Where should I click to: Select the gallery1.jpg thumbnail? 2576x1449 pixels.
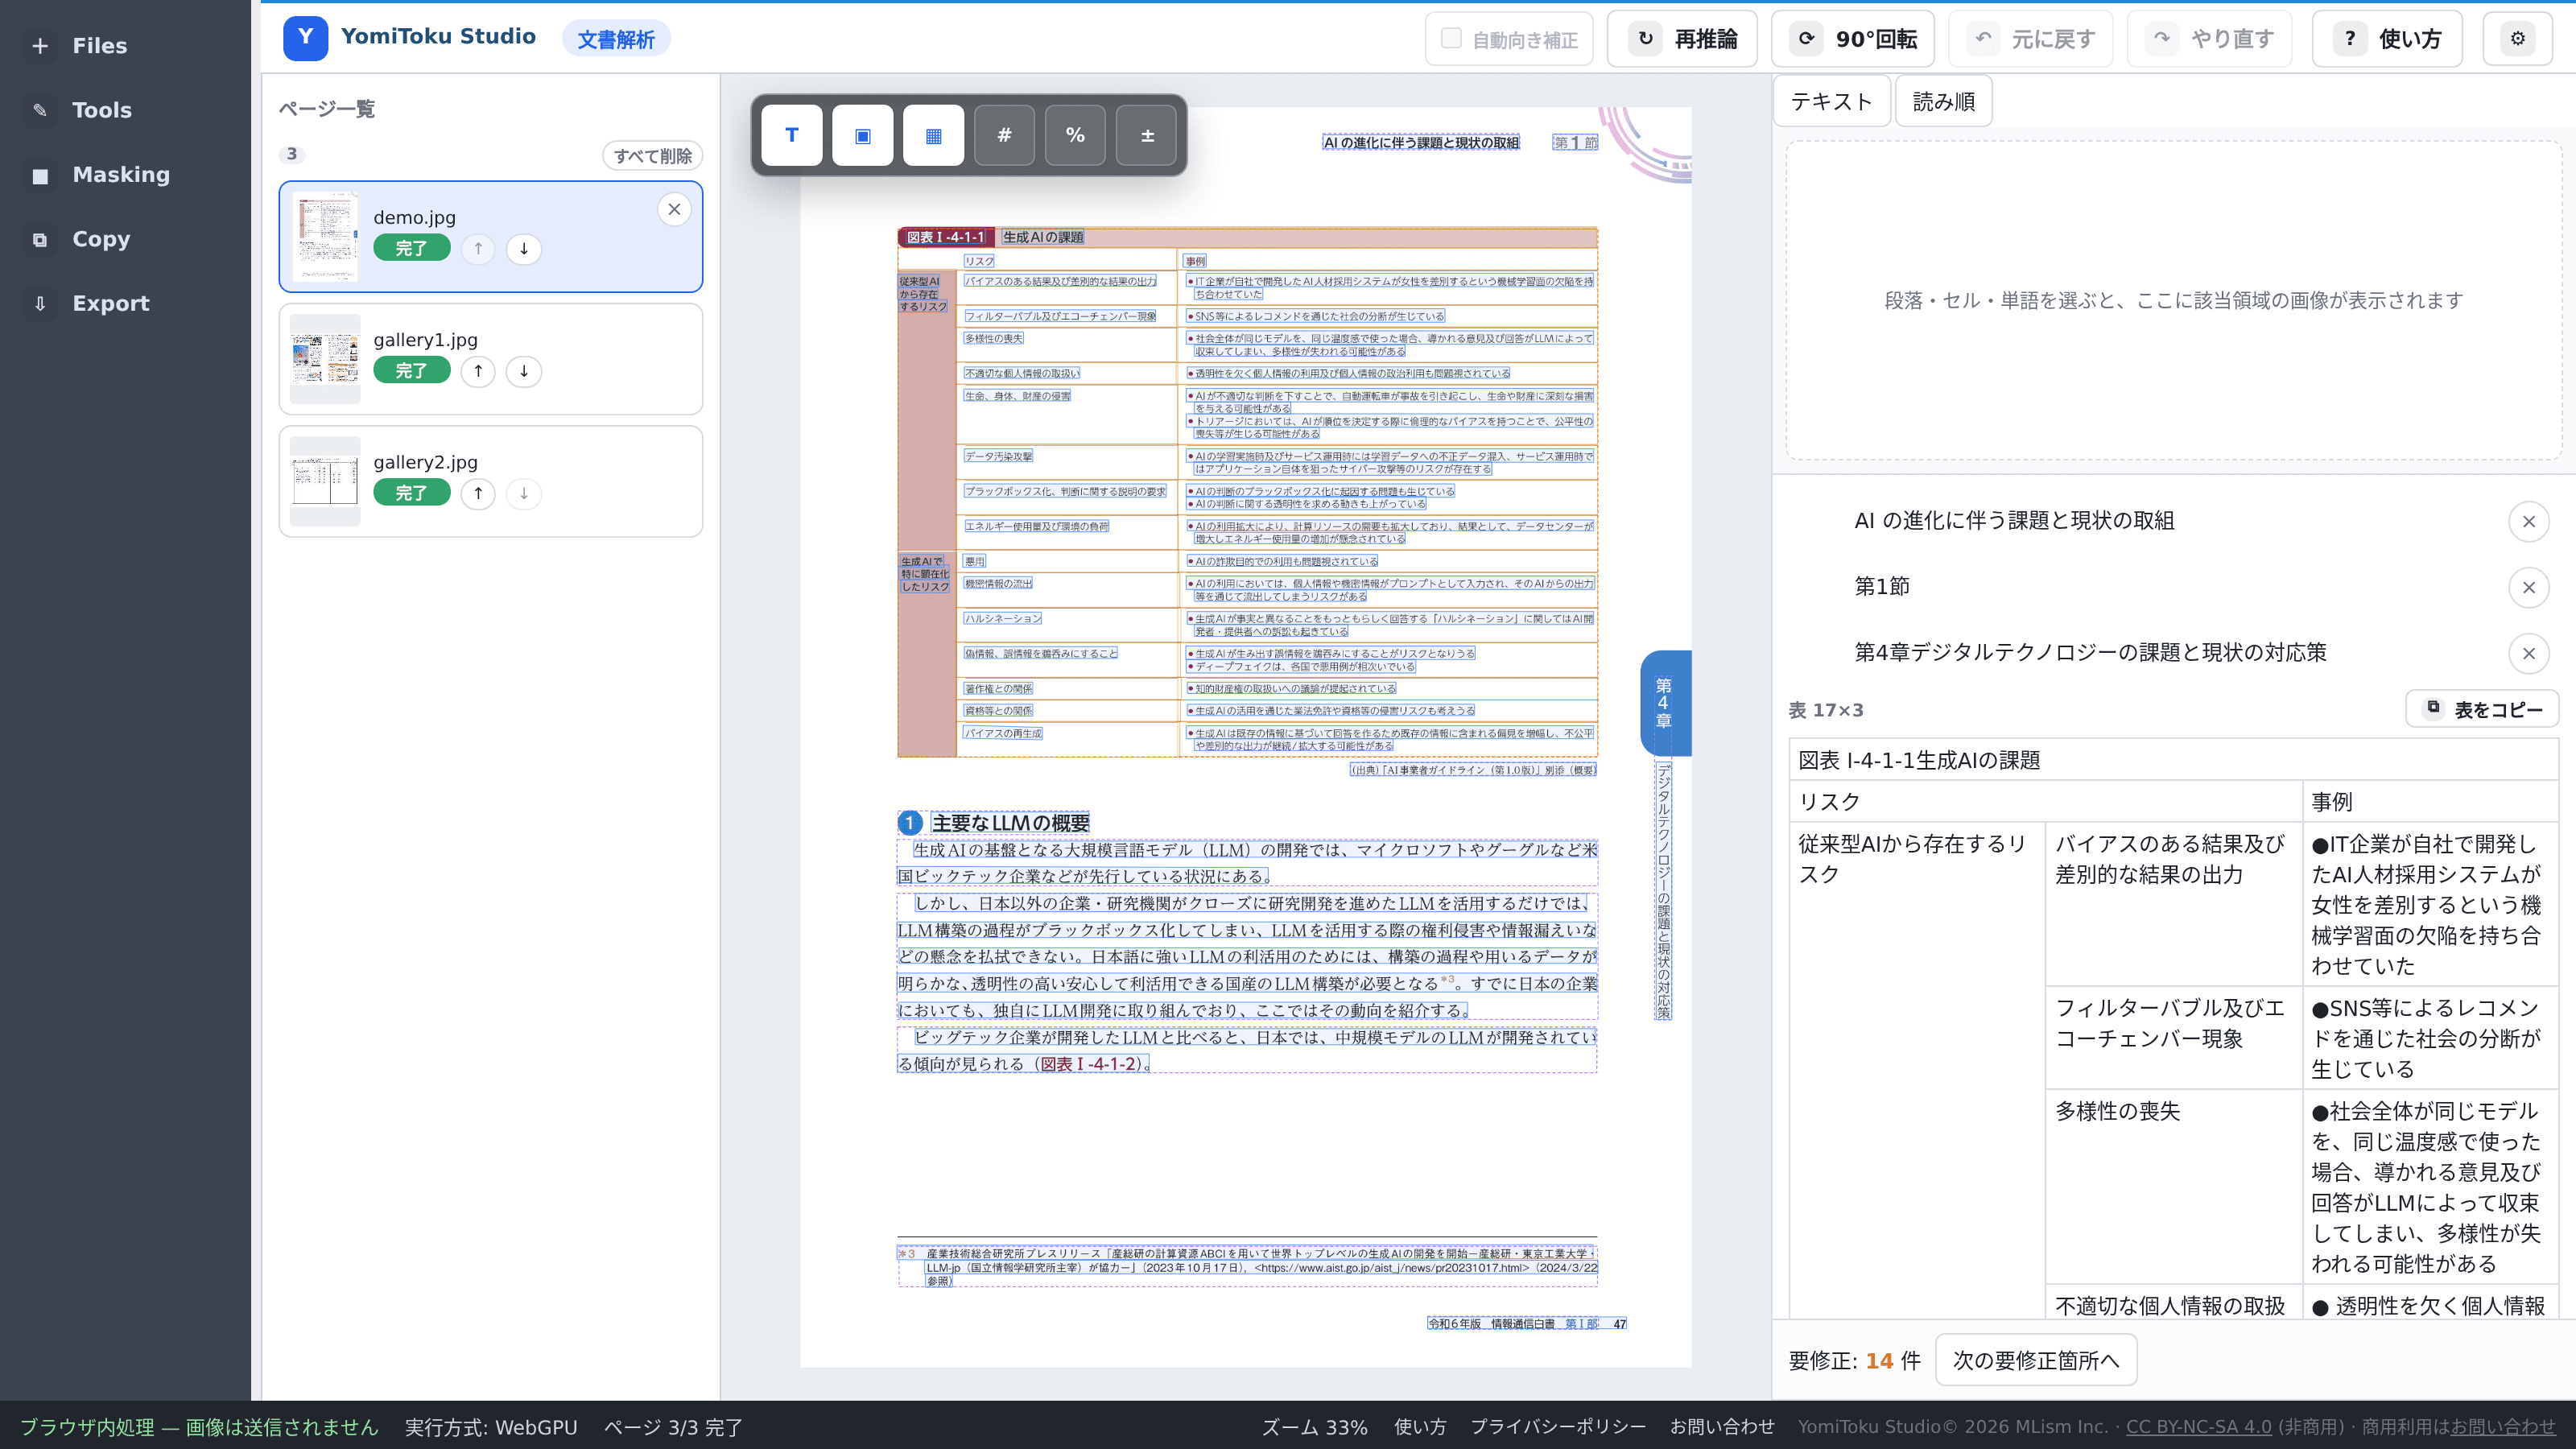click(325, 359)
